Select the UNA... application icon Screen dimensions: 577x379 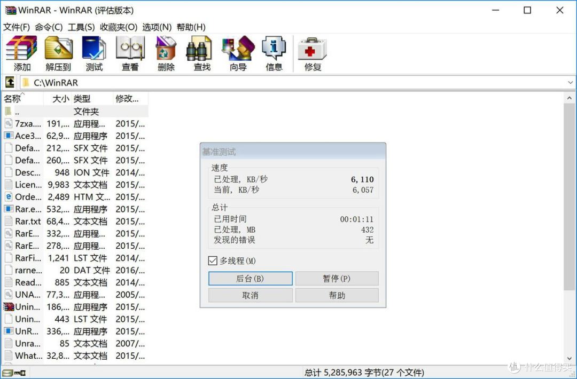9,294
